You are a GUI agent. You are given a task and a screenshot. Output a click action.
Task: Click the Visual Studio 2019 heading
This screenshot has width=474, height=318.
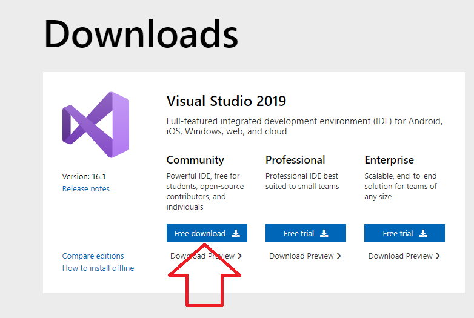(x=226, y=101)
